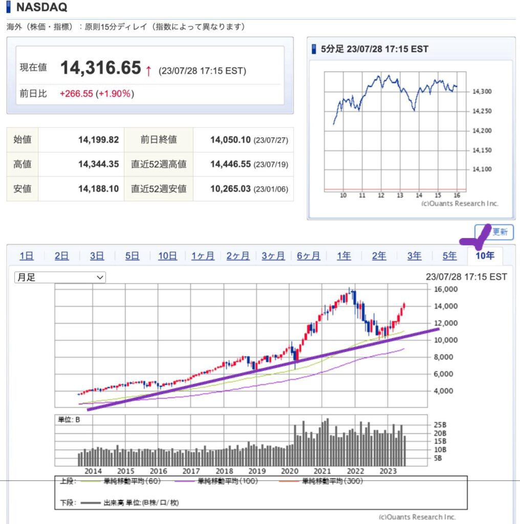The width and height of the screenshot is (520, 524).
Task: Click the 直近52週高値 label cell
Action: (x=159, y=164)
